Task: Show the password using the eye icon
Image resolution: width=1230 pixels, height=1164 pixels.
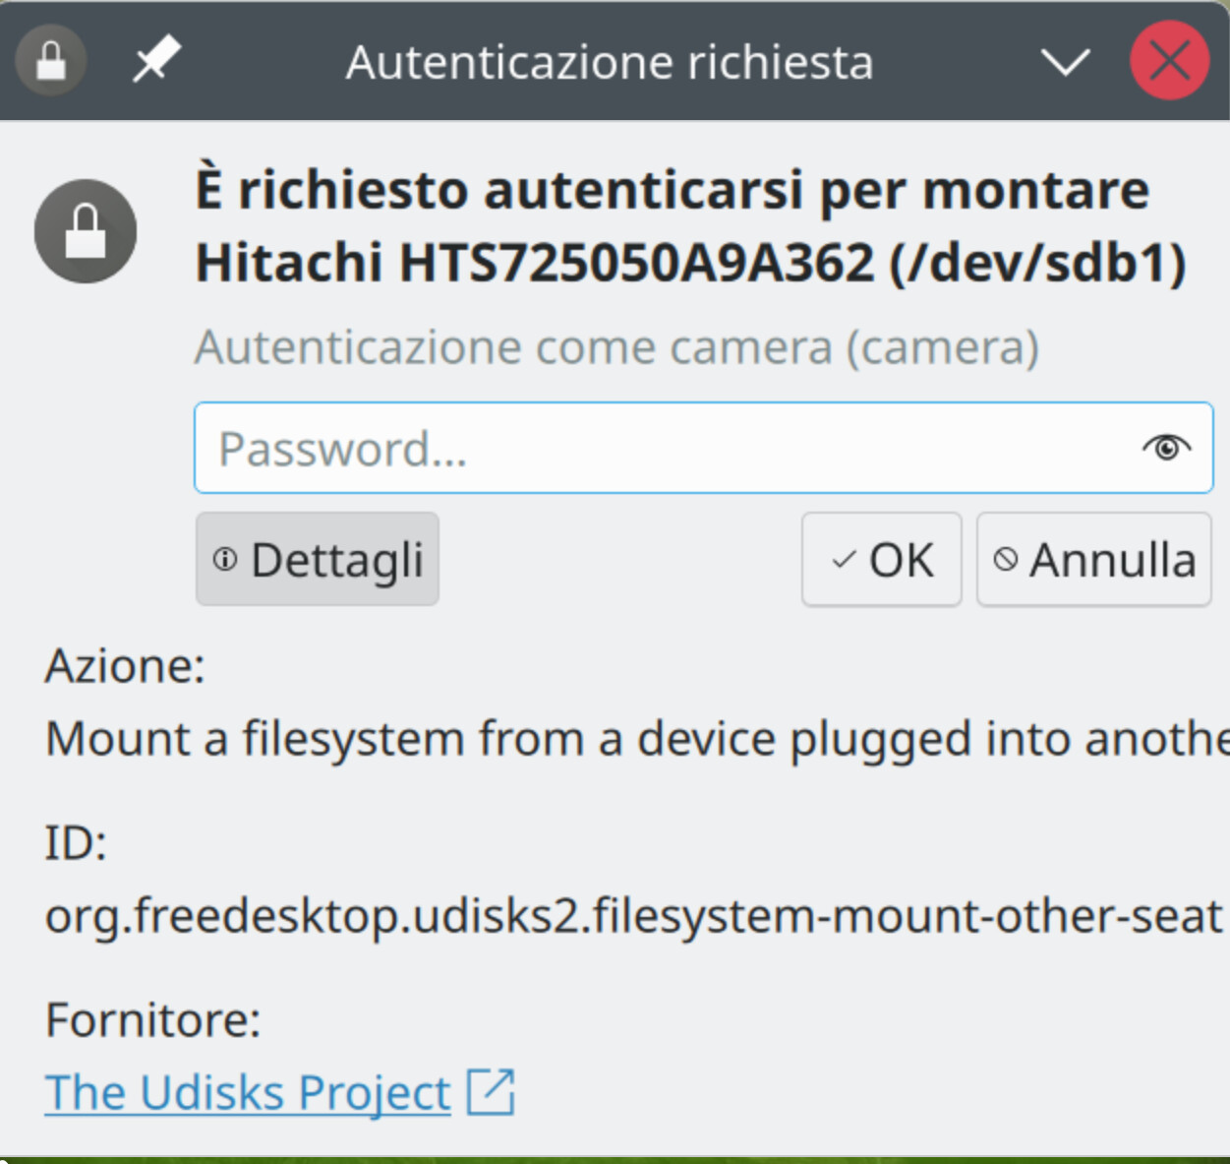Action: point(1166,449)
